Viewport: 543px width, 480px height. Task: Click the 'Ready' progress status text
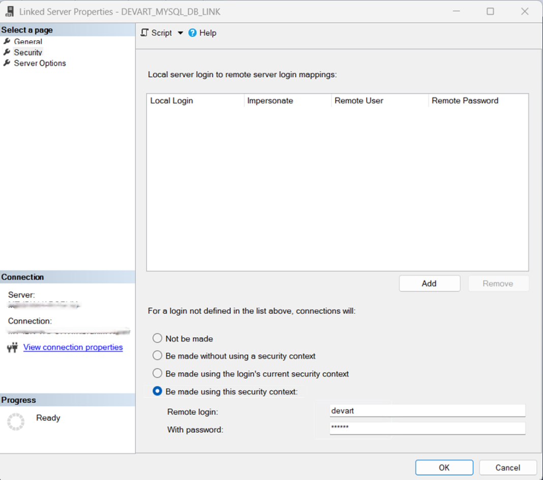pyautogui.click(x=48, y=418)
